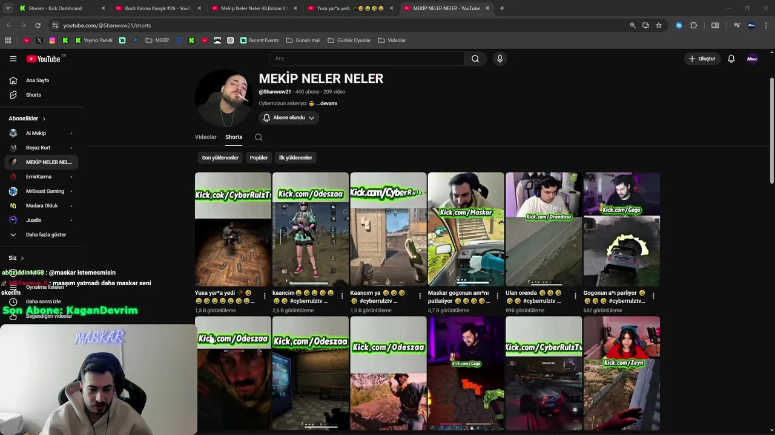Switch to Stream - Kick Dashboard tab
The width and height of the screenshot is (775, 435).
(62, 8)
